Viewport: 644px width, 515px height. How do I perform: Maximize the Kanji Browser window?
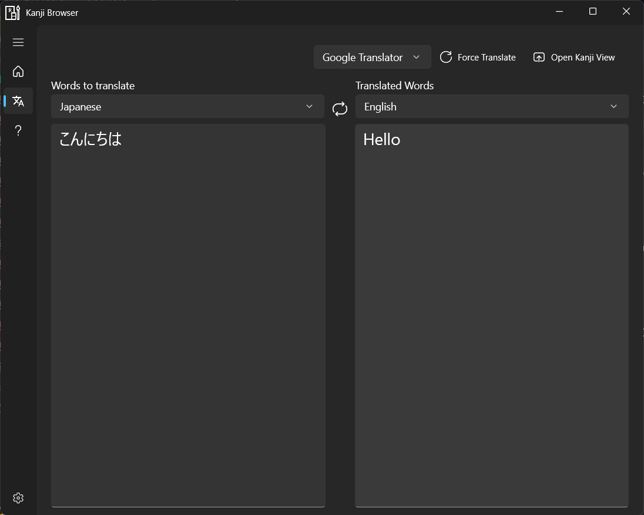[x=592, y=12]
